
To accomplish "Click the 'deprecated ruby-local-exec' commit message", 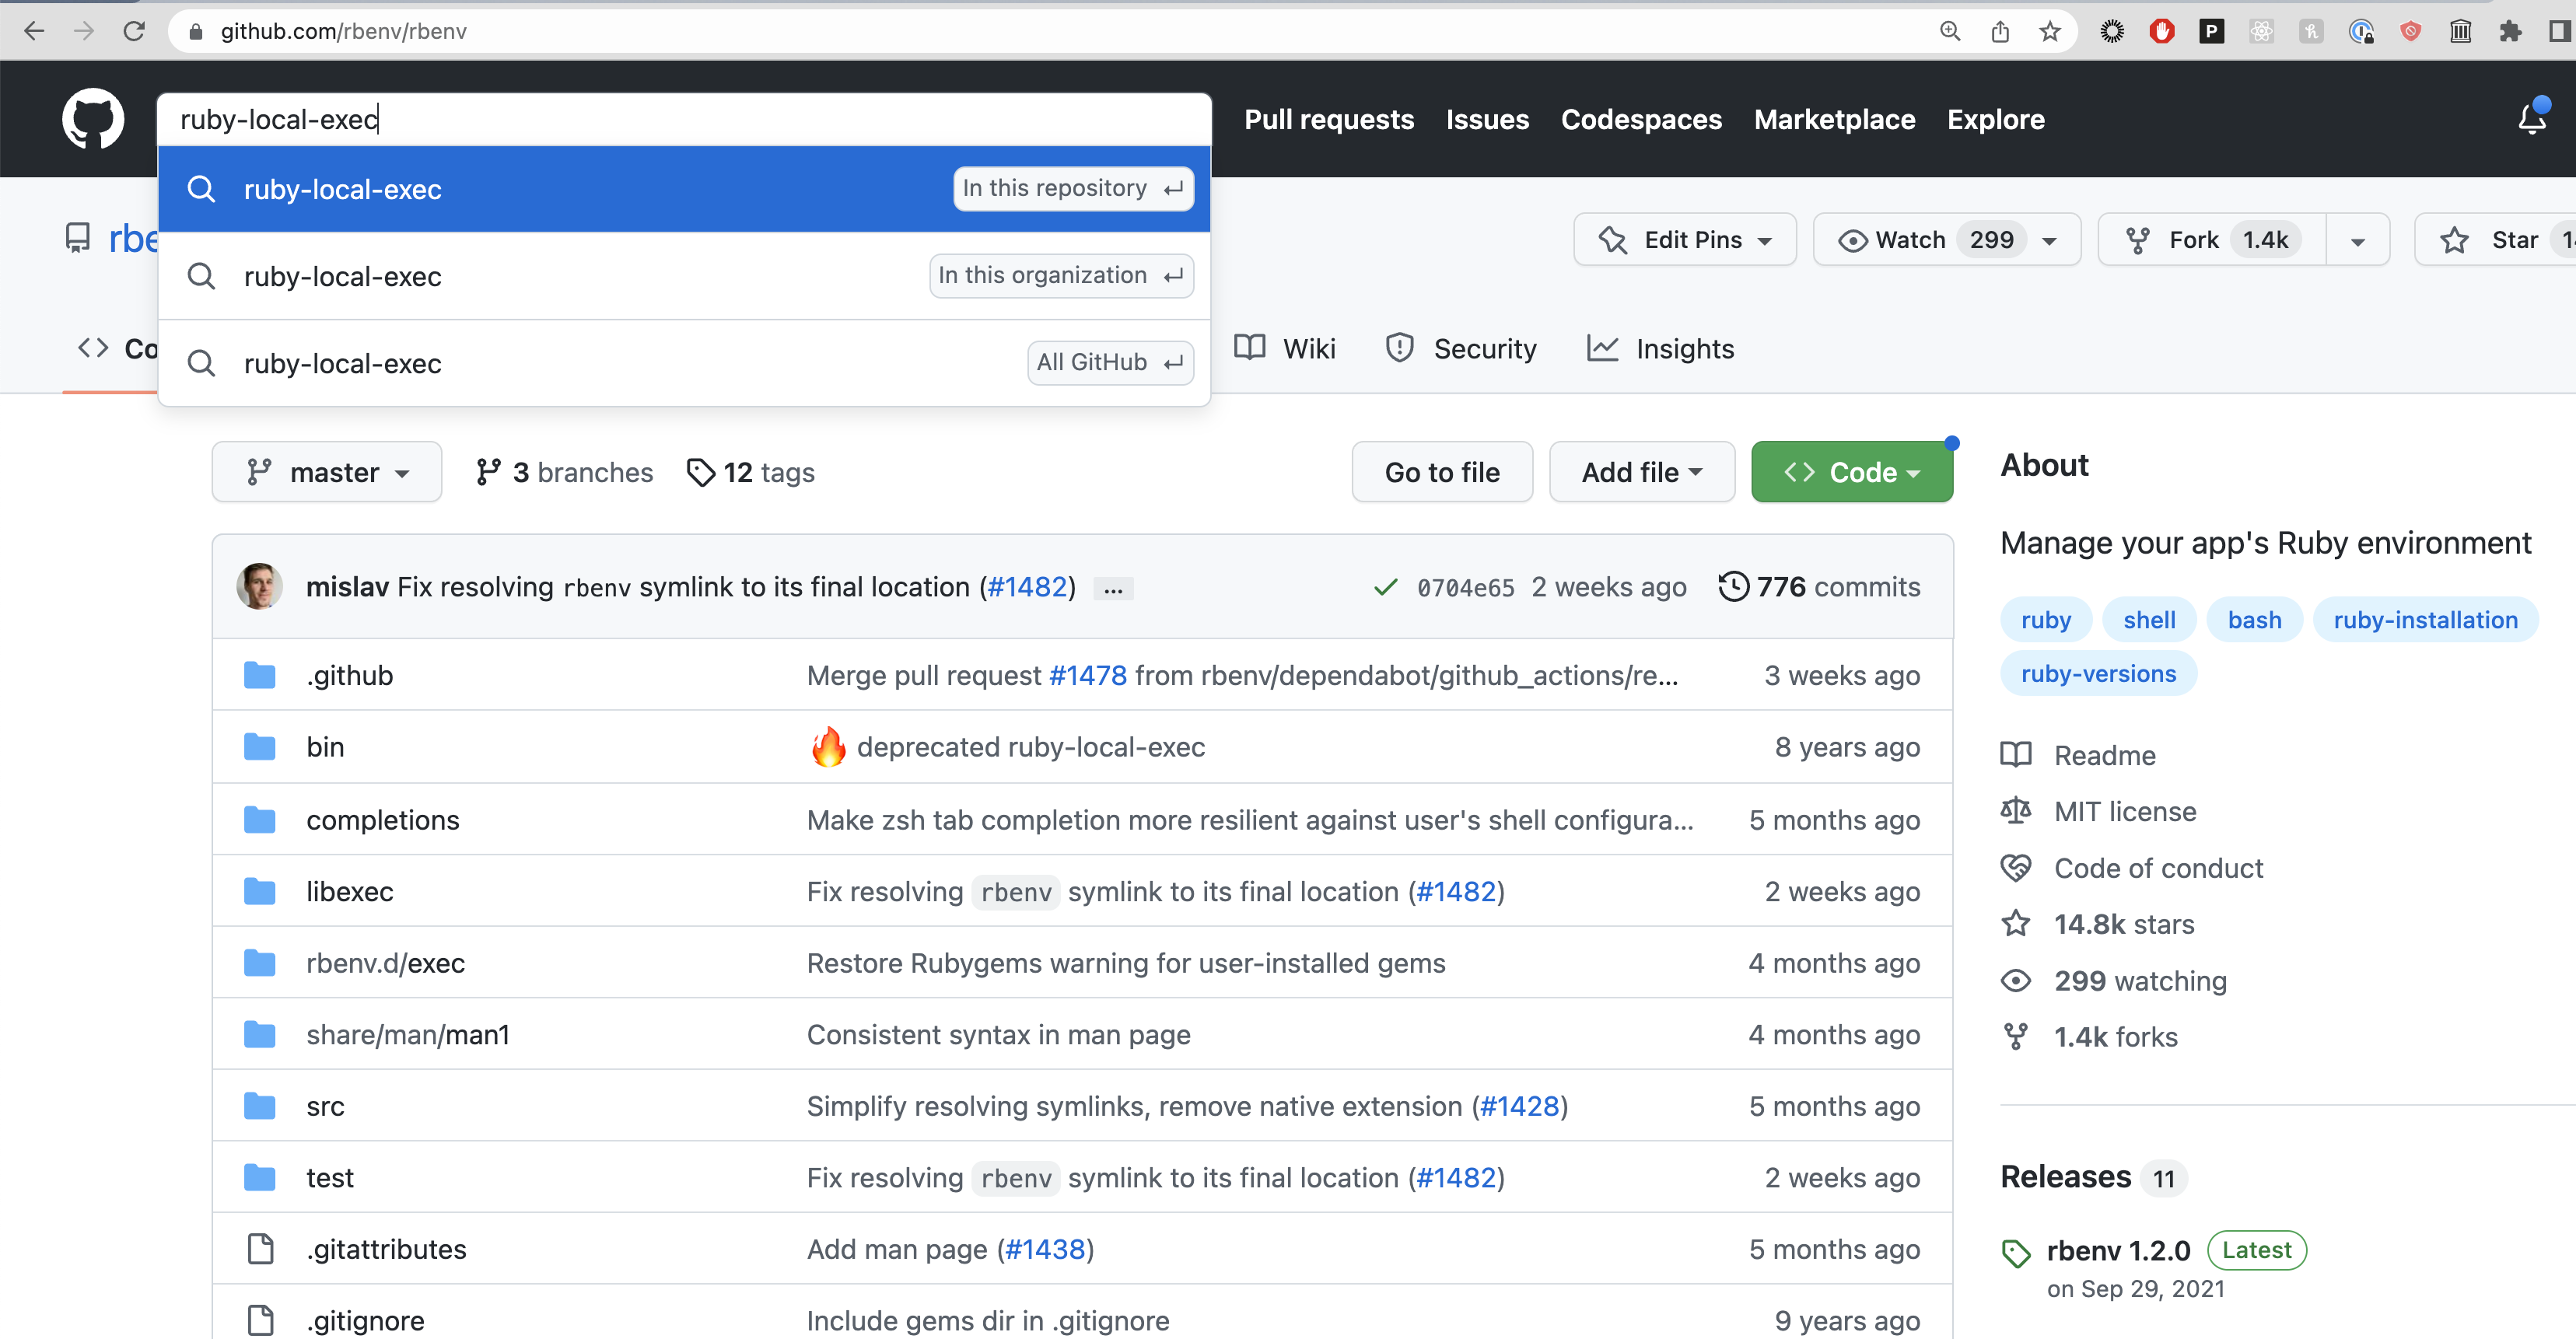I will coord(1031,747).
